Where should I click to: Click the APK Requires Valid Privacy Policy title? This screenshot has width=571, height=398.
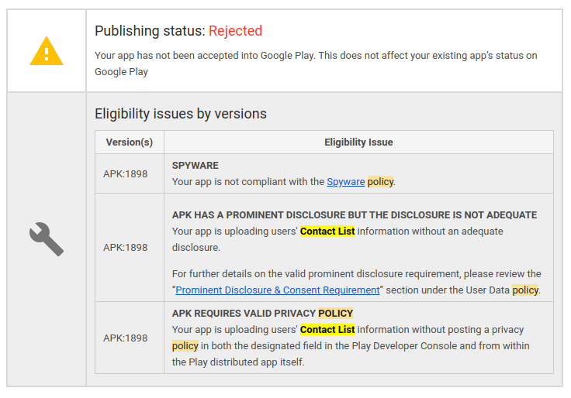(262, 314)
